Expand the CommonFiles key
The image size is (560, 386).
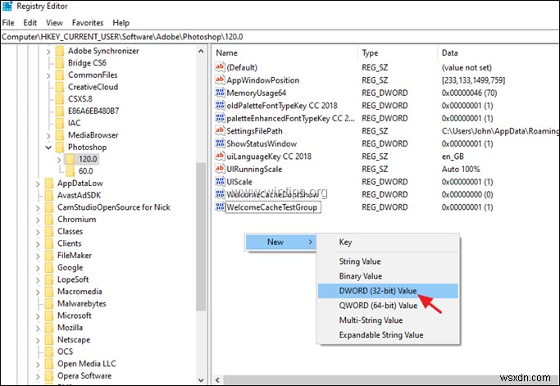pyautogui.click(x=48, y=75)
